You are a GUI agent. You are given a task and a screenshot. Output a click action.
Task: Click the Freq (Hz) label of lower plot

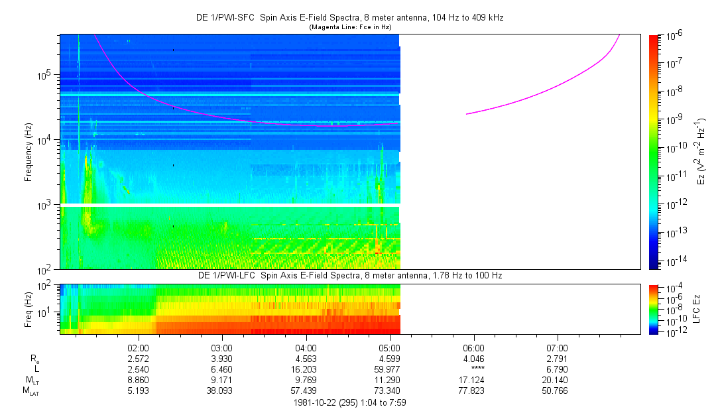29,309
